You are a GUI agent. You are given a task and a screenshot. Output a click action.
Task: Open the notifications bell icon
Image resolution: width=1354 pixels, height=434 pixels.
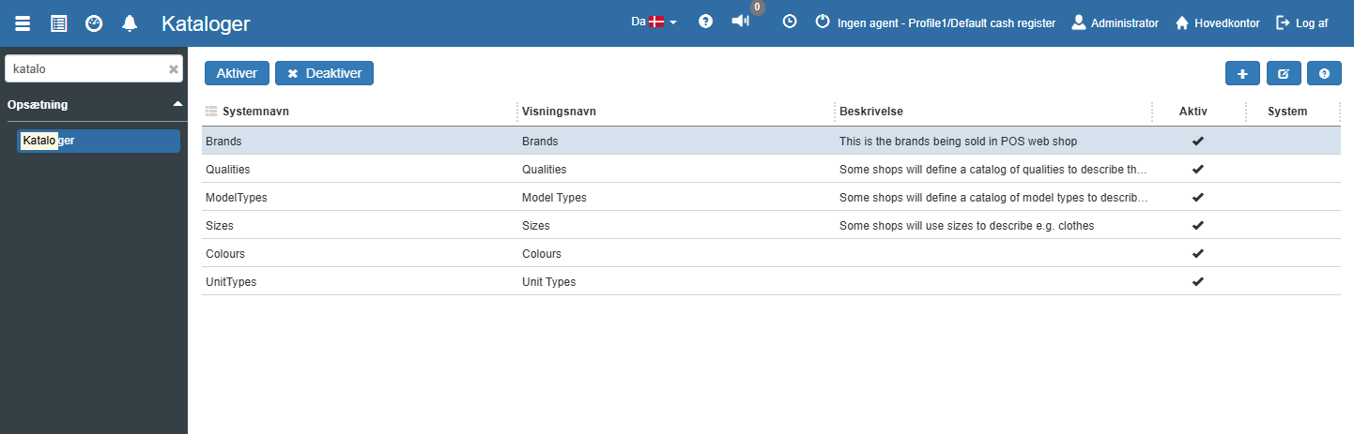pyautogui.click(x=130, y=23)
